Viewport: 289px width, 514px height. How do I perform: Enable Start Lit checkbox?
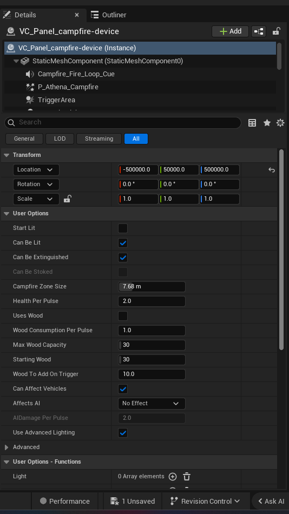coord(123,228)
